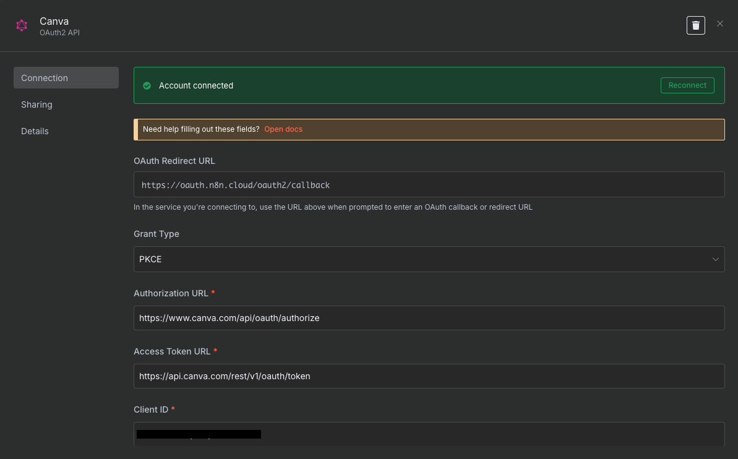738x459 pixels.
Task: Click the 'Client ID' label
Action: coord(150,410)
